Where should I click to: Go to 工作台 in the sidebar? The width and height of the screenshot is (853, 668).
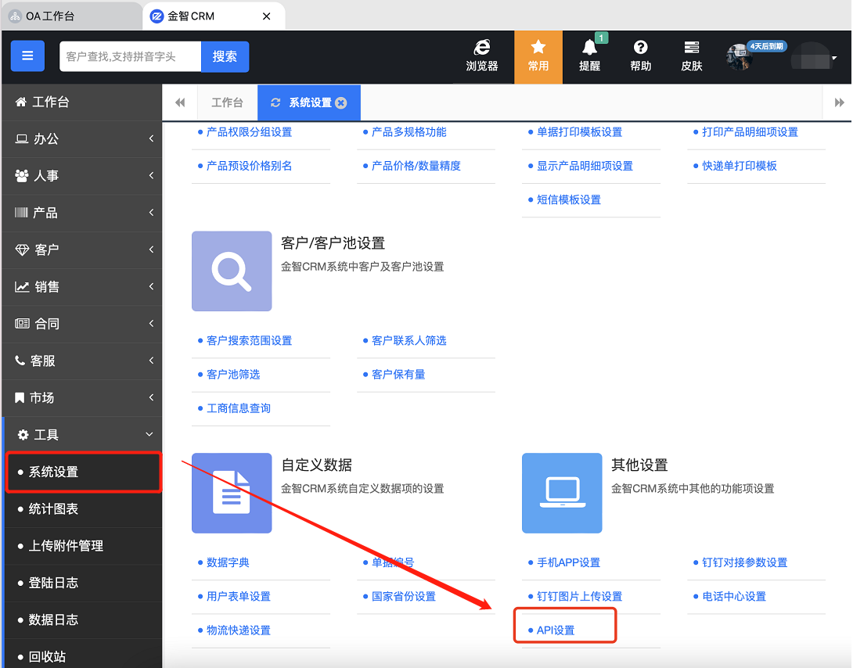(83, 102)
